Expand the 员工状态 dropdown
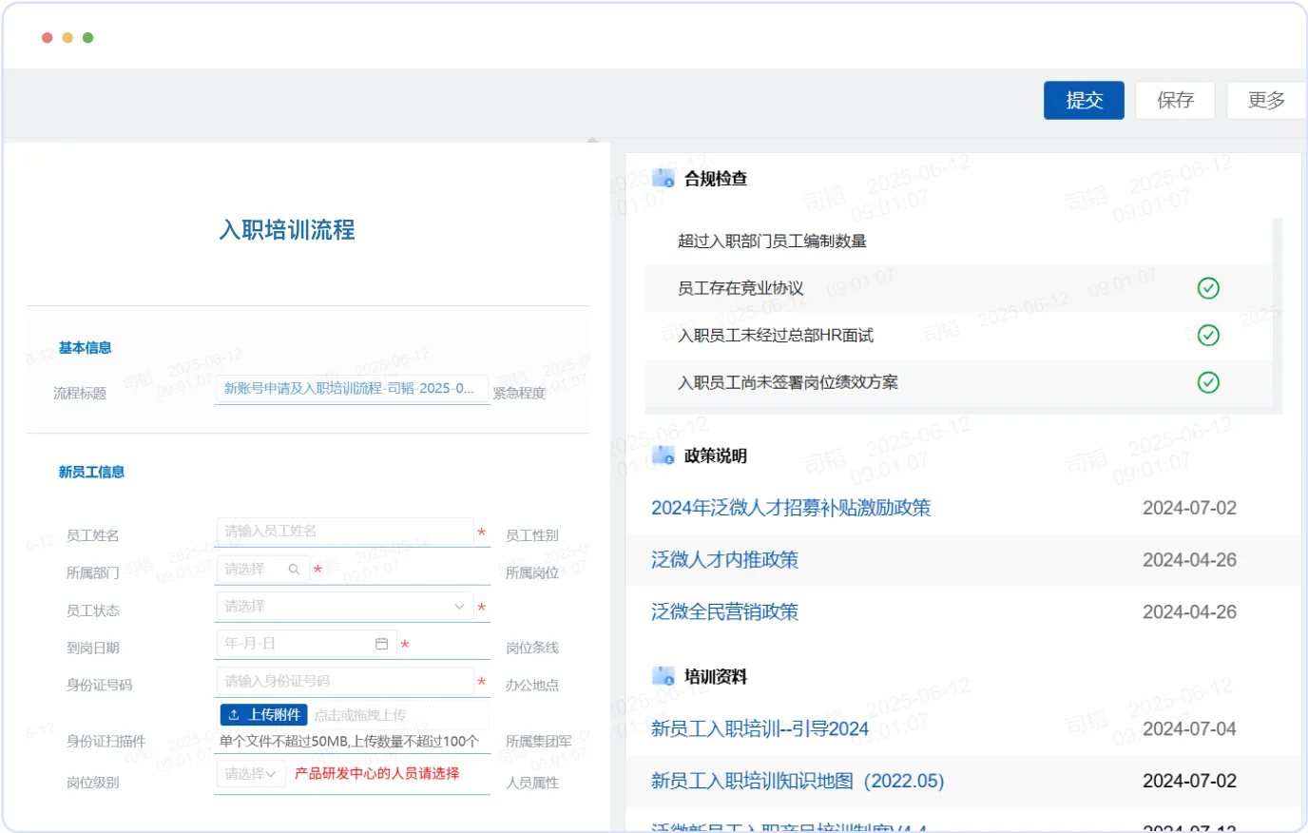This screenshot has width=1308, height=833. 345,606
